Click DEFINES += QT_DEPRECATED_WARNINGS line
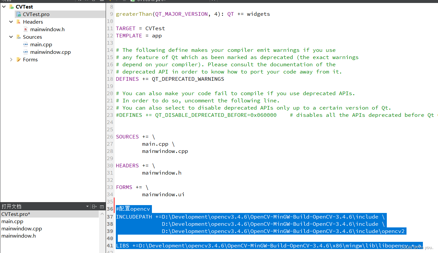The image size is (438, 253). pos(170,79)
